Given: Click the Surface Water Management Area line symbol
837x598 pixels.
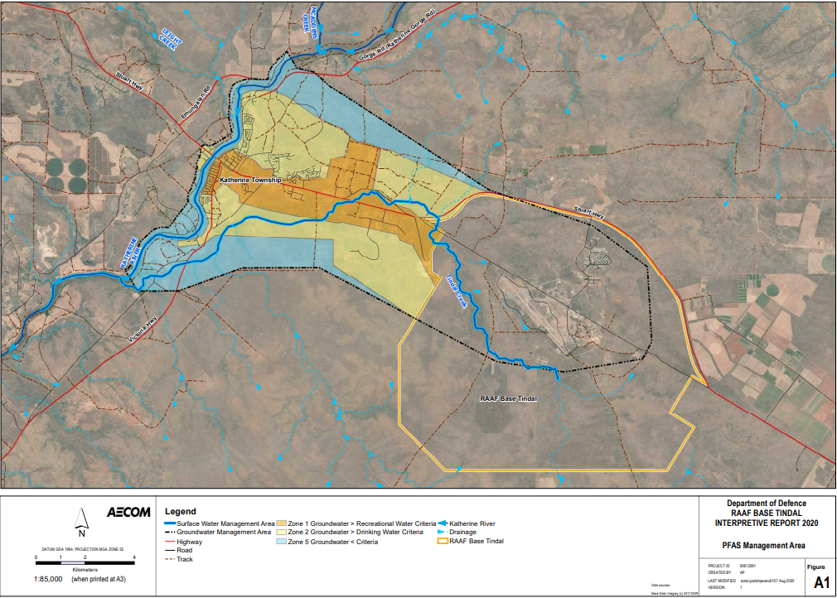Looking at the screenshot, I should coord(170,523).
